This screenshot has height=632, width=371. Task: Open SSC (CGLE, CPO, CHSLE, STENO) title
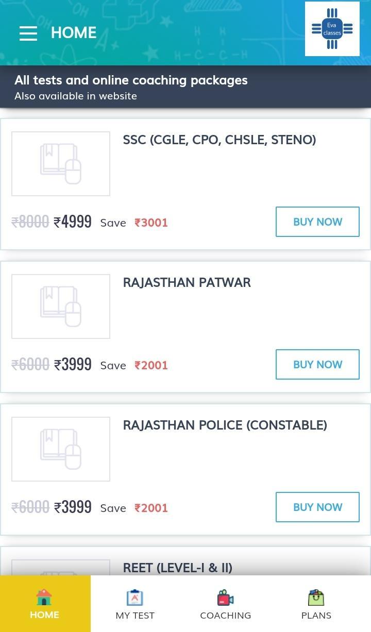[x=220, y=140]
